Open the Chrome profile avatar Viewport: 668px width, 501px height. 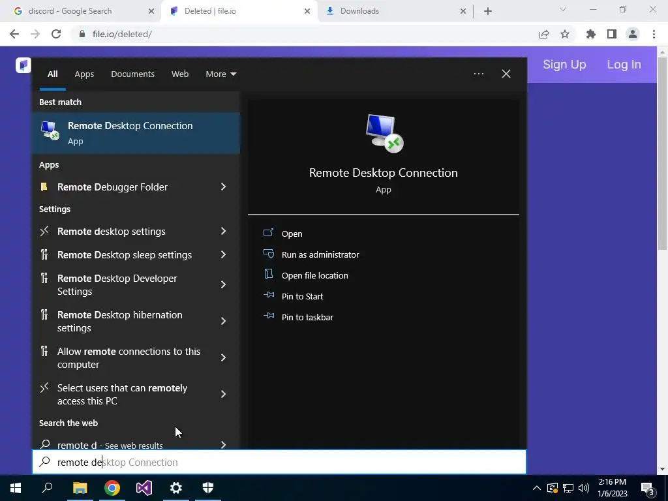(x=633, y=34)
